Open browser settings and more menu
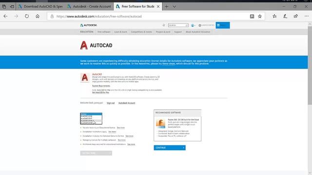This screenshot has width=312, height=175. point(307,16)
